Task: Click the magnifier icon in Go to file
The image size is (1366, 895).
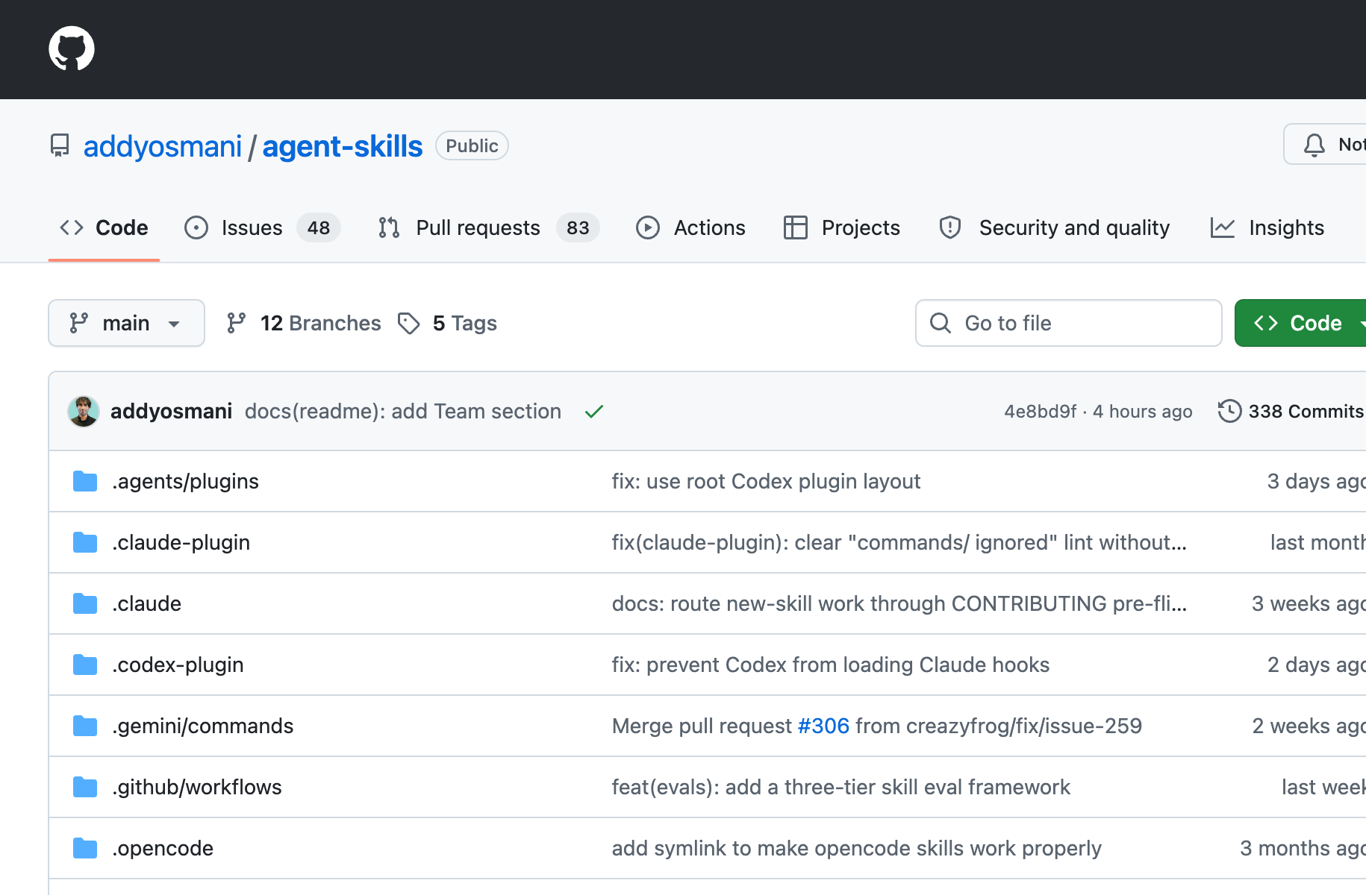Action: tap(941, 323)
